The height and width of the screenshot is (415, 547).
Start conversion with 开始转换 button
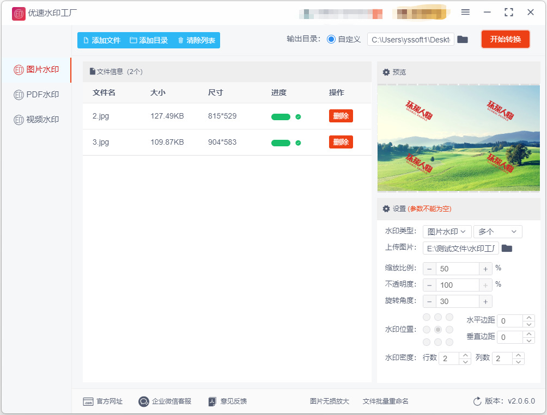point(505,39)
